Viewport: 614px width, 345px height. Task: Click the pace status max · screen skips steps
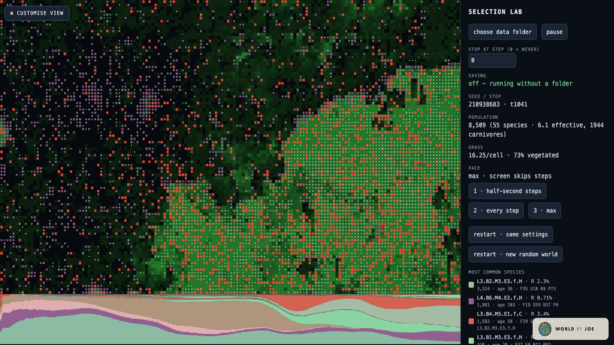click(x=510, y=176)
